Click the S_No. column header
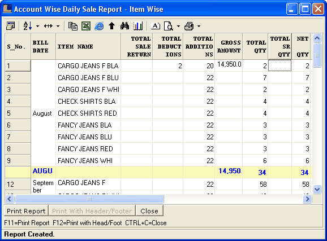 [18, 47]
